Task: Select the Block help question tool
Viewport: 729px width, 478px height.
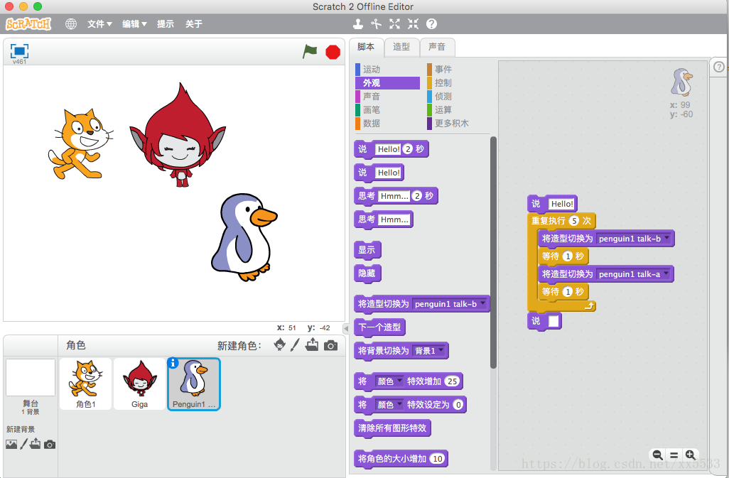Action: click(x=431, y=23)
